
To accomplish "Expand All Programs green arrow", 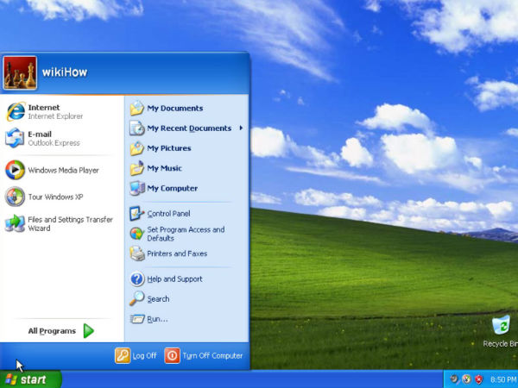I will [88, 331].
